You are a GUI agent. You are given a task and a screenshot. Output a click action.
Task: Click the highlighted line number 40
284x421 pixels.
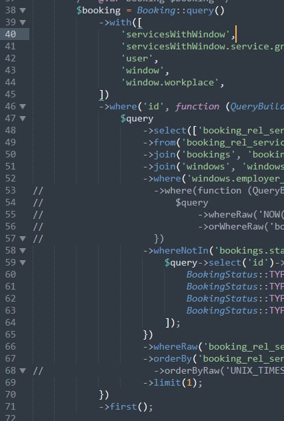(x=11, y=35)
